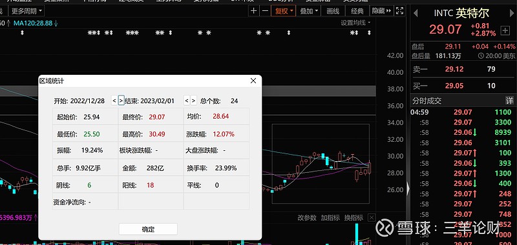Click 阳线 count 18
517x245 pixels.
151,185
